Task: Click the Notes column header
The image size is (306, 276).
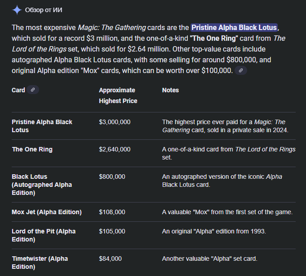Action: (170, 90)
